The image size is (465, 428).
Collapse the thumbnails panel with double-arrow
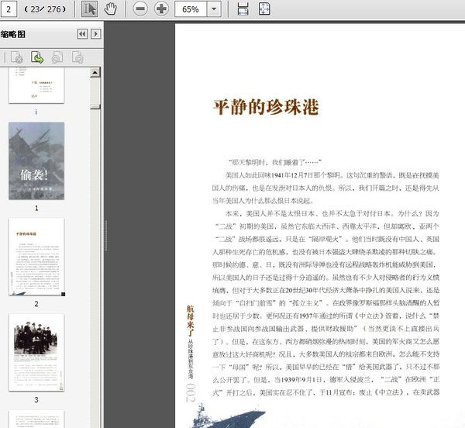tap(81, 34)
